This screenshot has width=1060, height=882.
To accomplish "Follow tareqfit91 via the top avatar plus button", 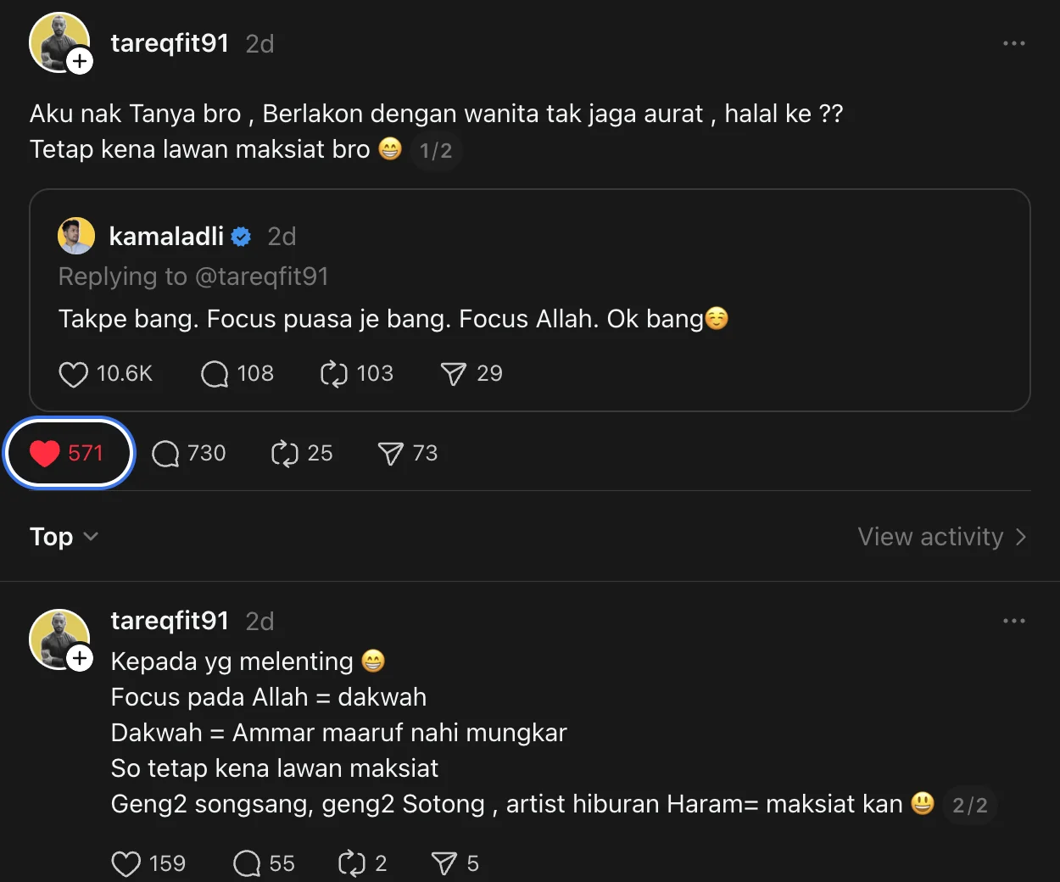I will coord(80,61).
